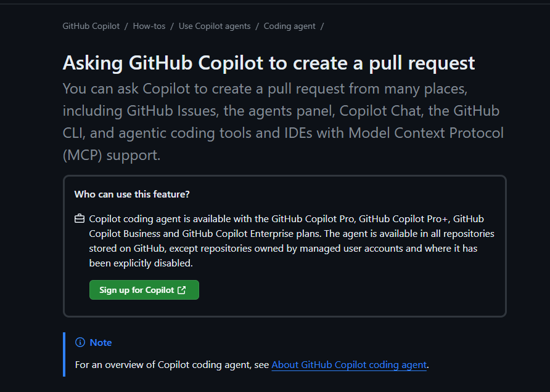
Task: Click the "Who can use this feature?" heading
Action: (132, 194)
